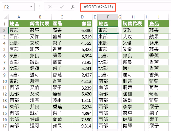The height and width of the screenshot is (131, 171).
Task: Select cell D2 with value 6,380
Action: point(82,30)
